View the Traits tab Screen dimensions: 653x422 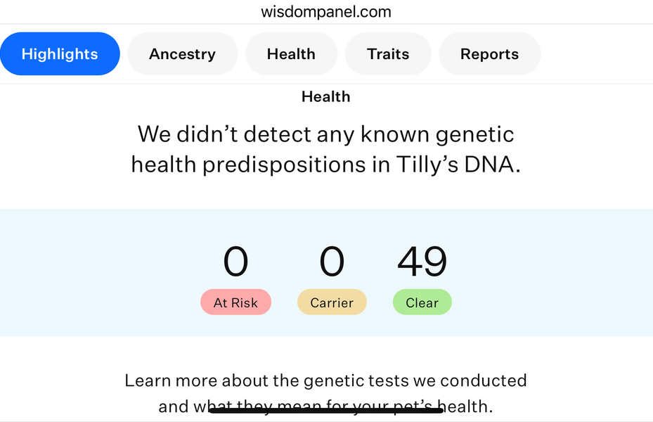coord(388,53)
